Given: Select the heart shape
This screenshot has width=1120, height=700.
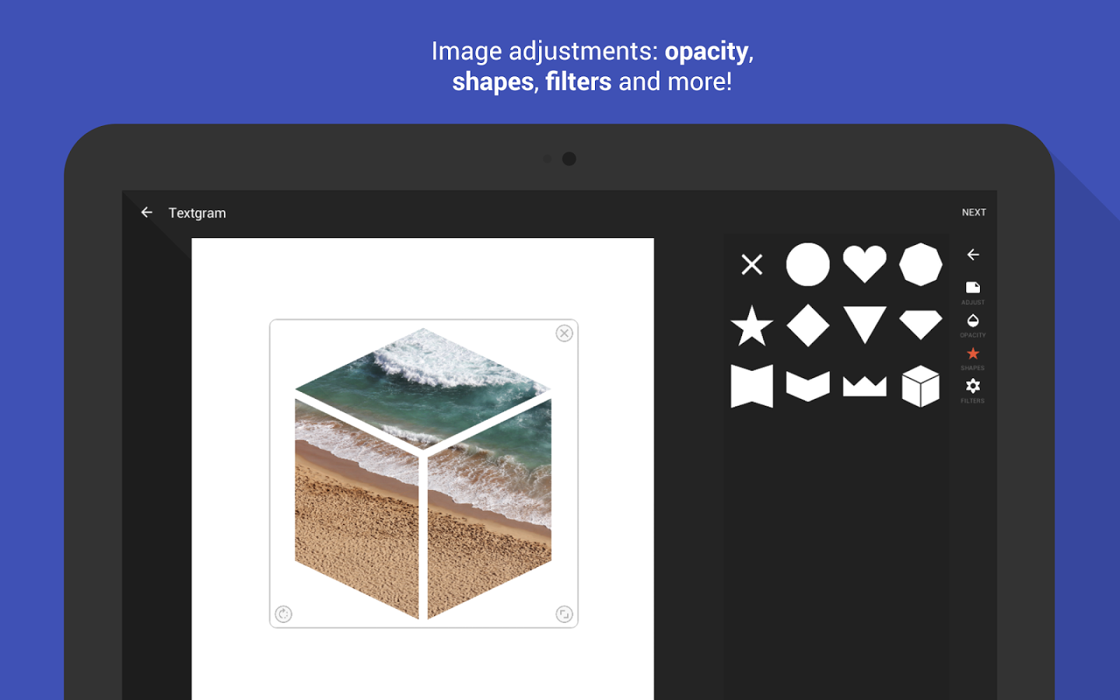Looking at the screenshot, I should pyautogui.click(x=865, y=264).
